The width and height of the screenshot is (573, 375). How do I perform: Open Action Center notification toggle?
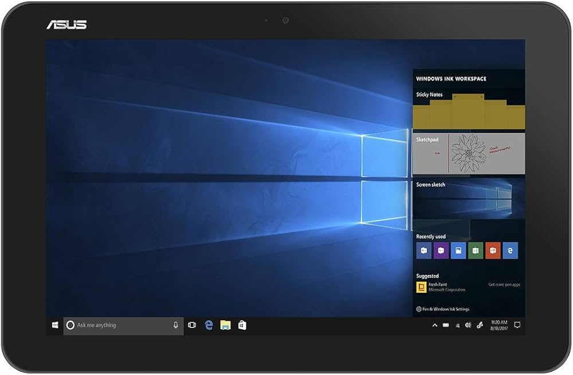pos(517,325)
